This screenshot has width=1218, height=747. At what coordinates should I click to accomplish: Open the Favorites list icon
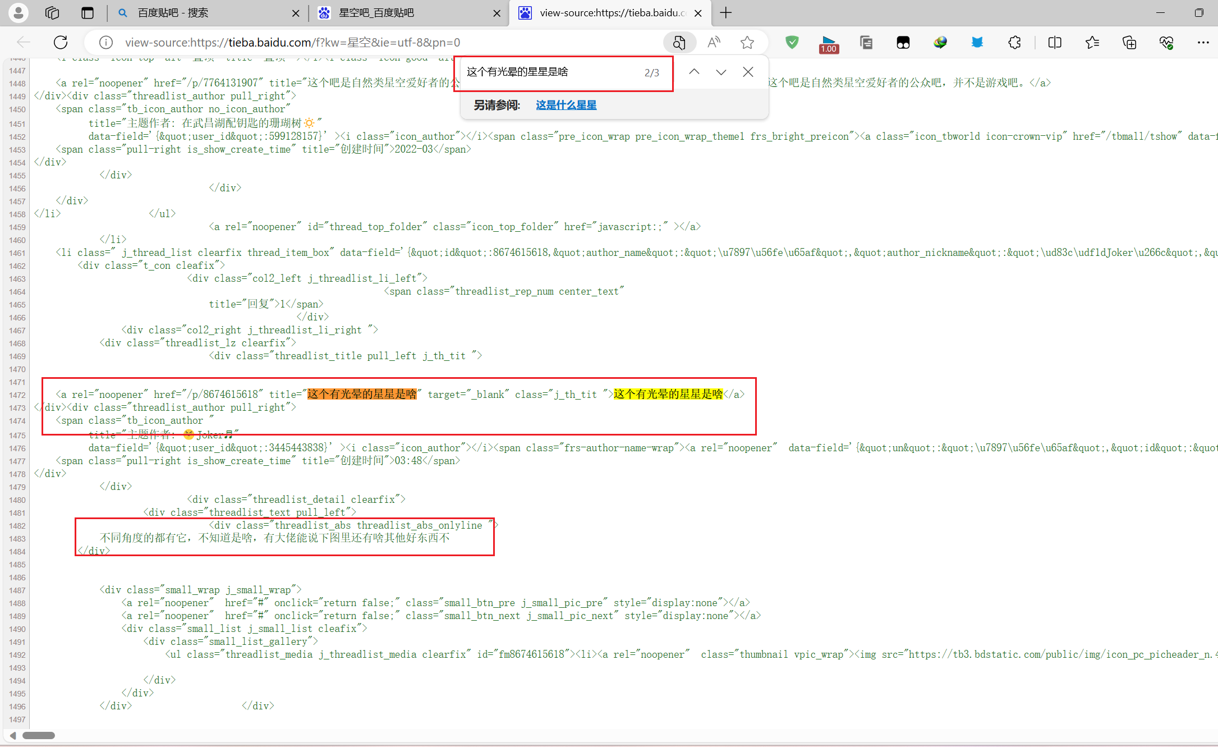pyautogui.click(x=1092, y=42)
